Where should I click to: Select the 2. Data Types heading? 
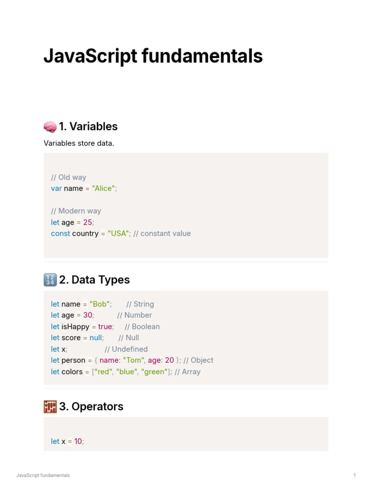[x=94, y=280]
